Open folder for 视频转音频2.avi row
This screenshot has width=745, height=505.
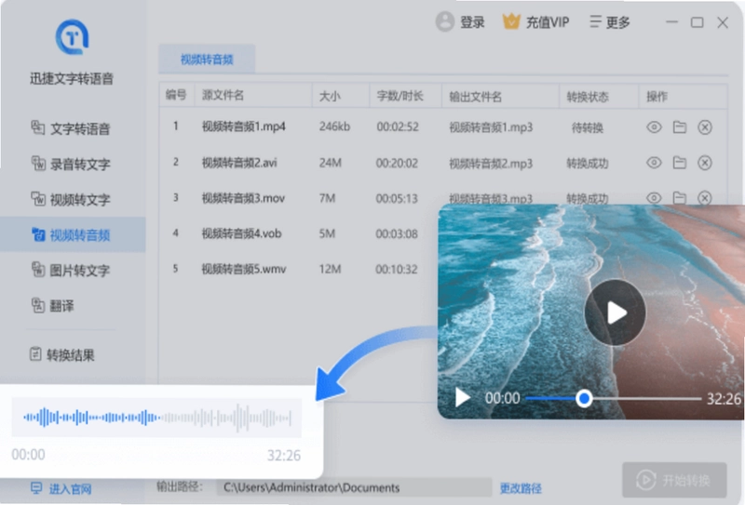pos(680,163)
